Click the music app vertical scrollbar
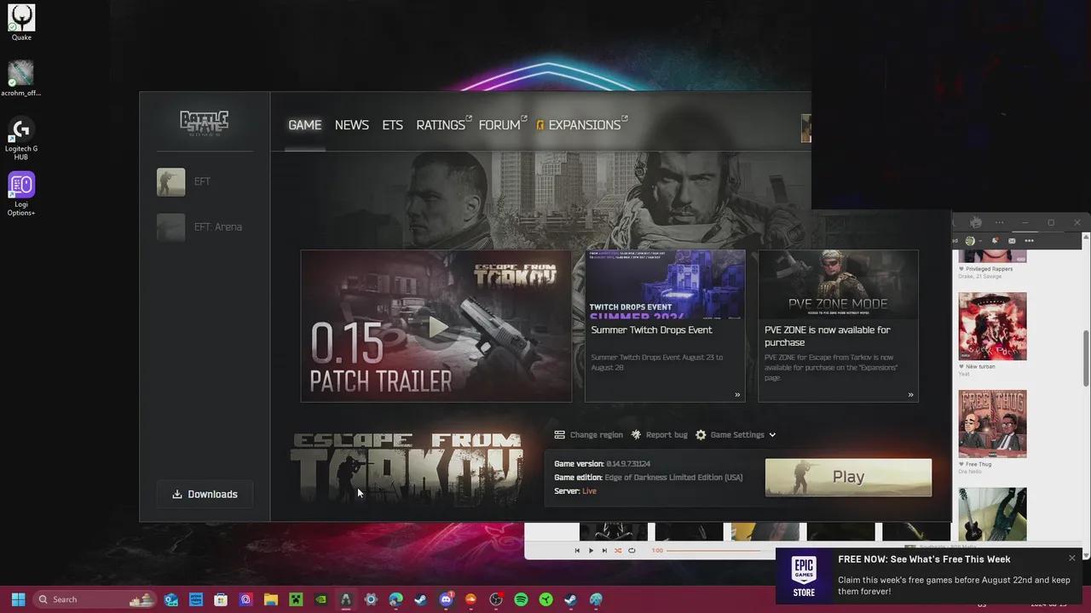This screenshot has width=1091, height=613. [1086, 358]
